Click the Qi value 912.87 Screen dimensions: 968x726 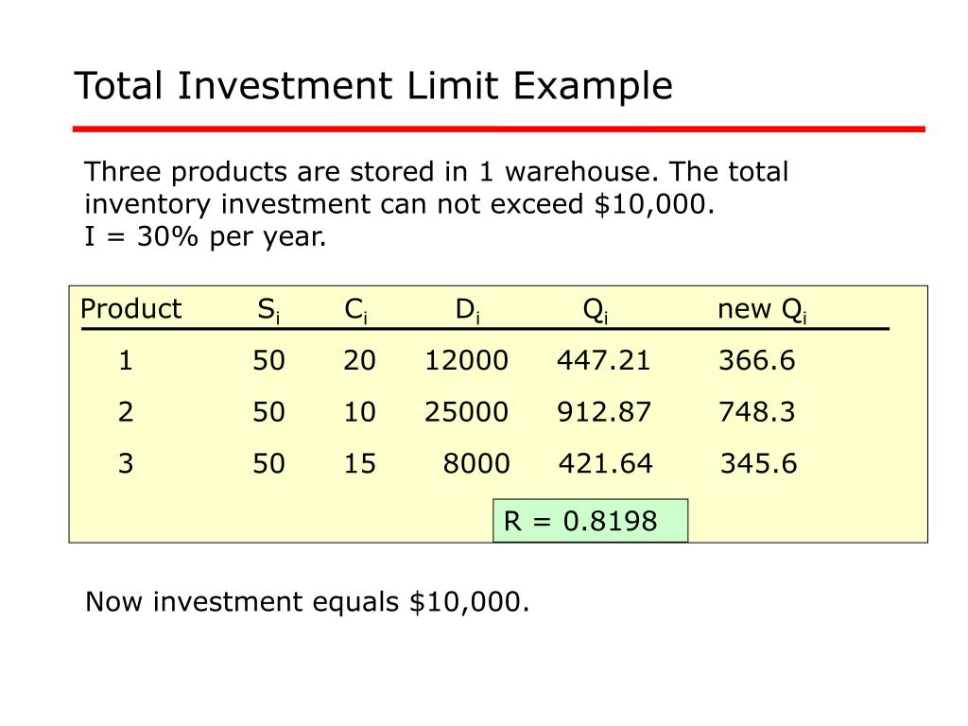(x=604, y=412)
